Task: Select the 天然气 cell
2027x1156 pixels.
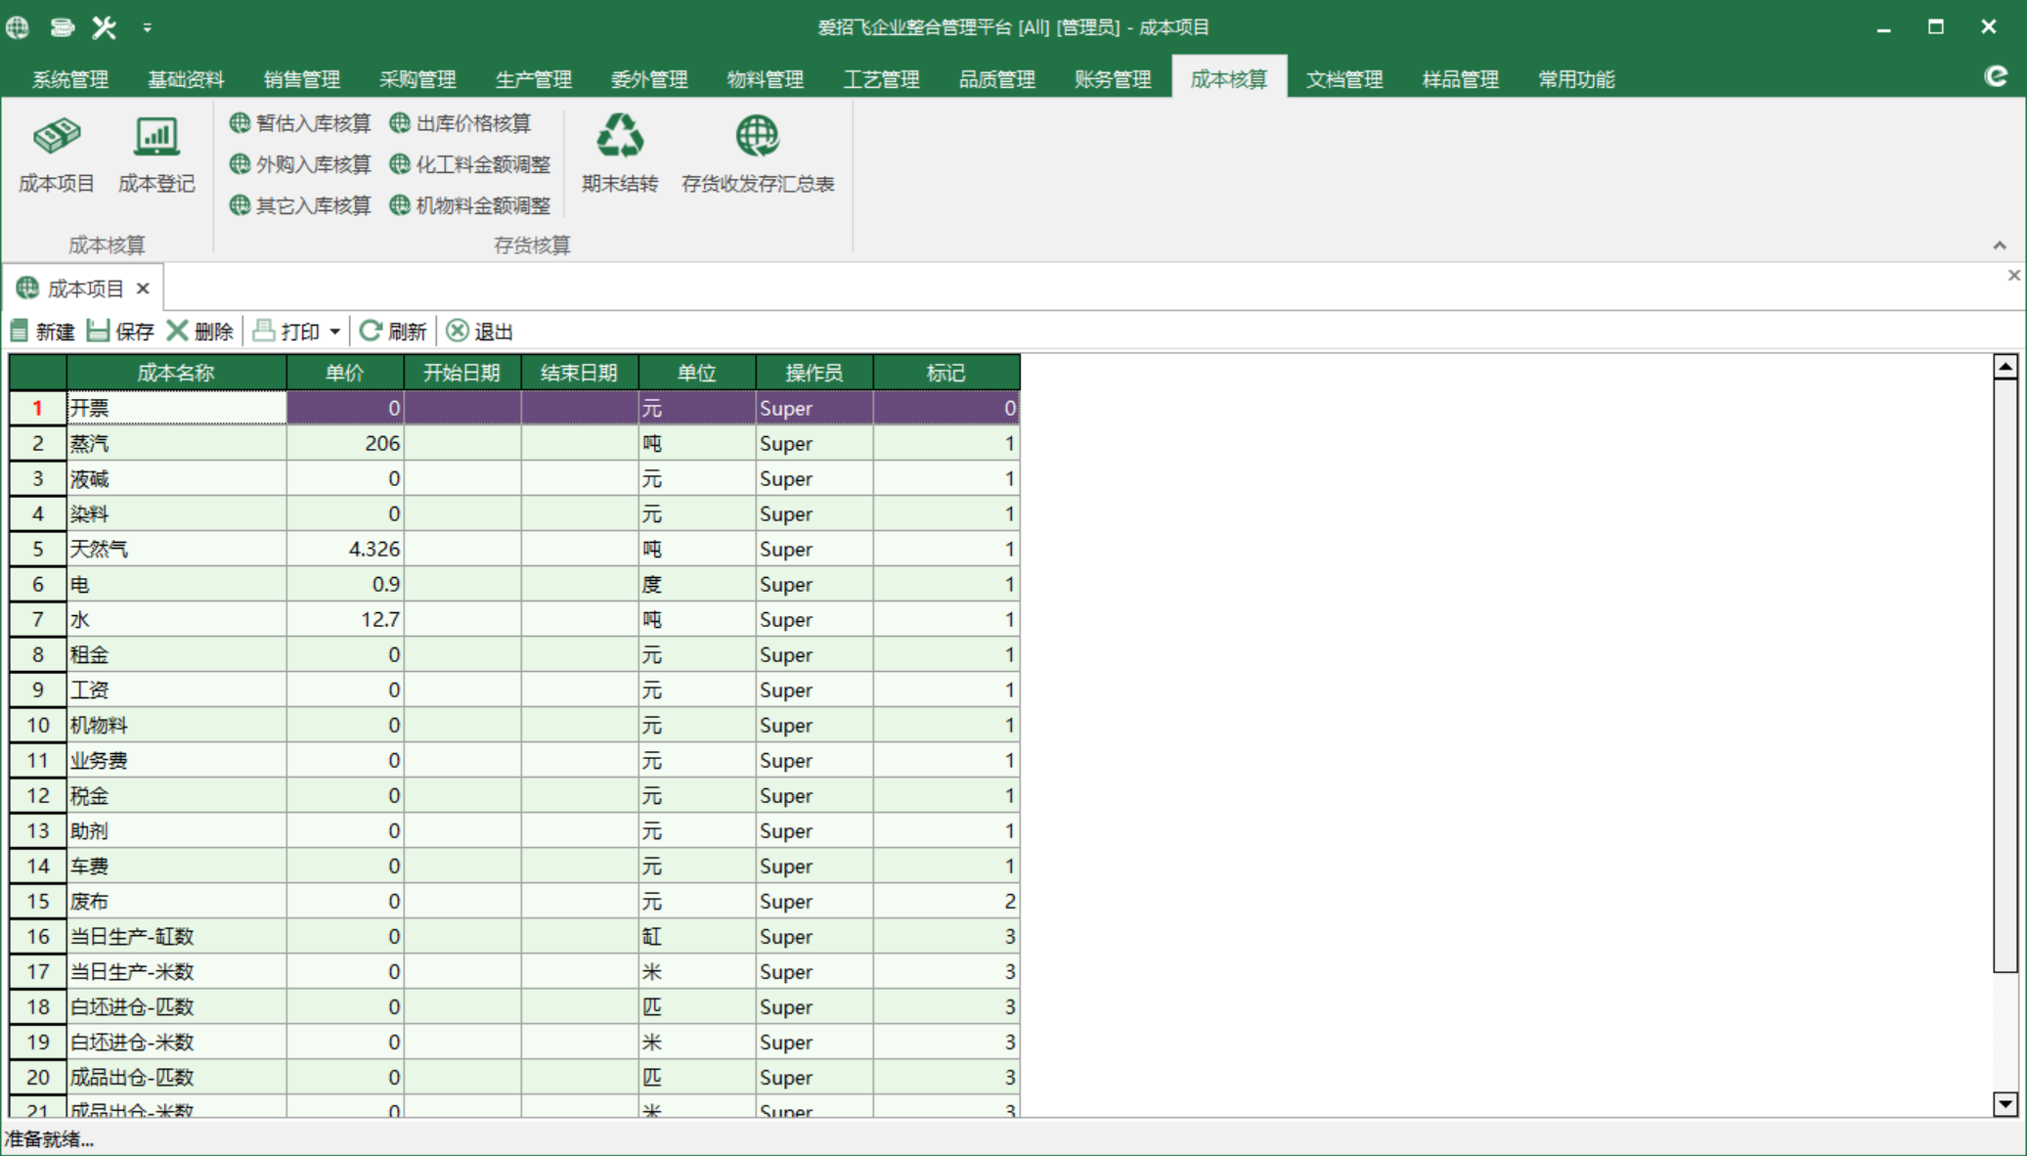Action: [176, 549]
